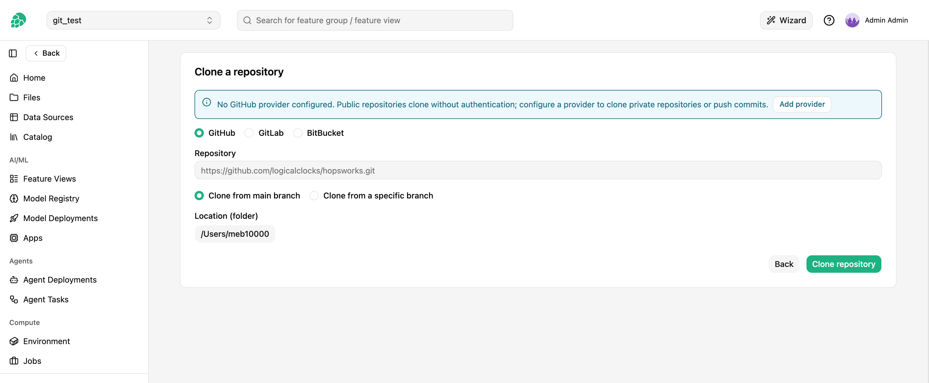Click the Apps chip icon
Image resolution: width=929 pixels, height=383 pixels.
pyautogui.click(x=14, y=238)
